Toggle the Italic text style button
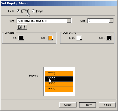 (24, 27)
